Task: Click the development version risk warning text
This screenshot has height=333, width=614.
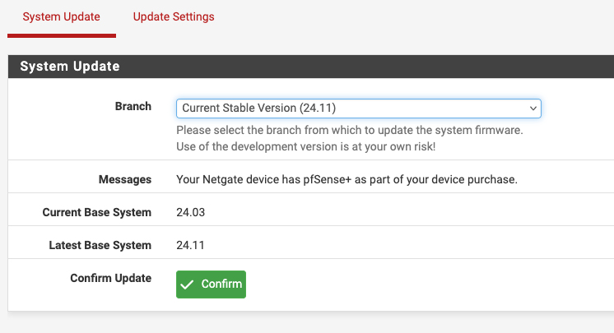Action: pyautogui.click(x=306, y=146)
